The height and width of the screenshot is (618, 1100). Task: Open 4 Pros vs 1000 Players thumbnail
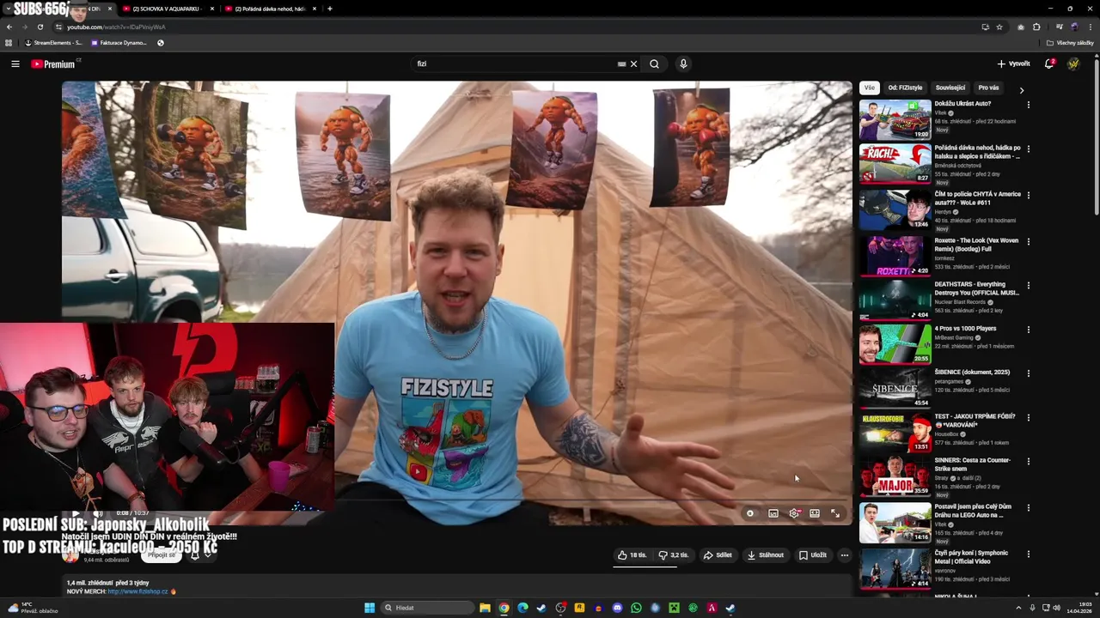(x=895, y=345)
